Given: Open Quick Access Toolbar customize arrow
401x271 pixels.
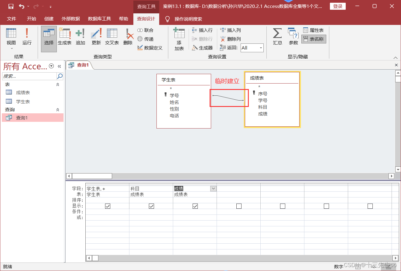Looking at the screenshot, I should (50, 6).
